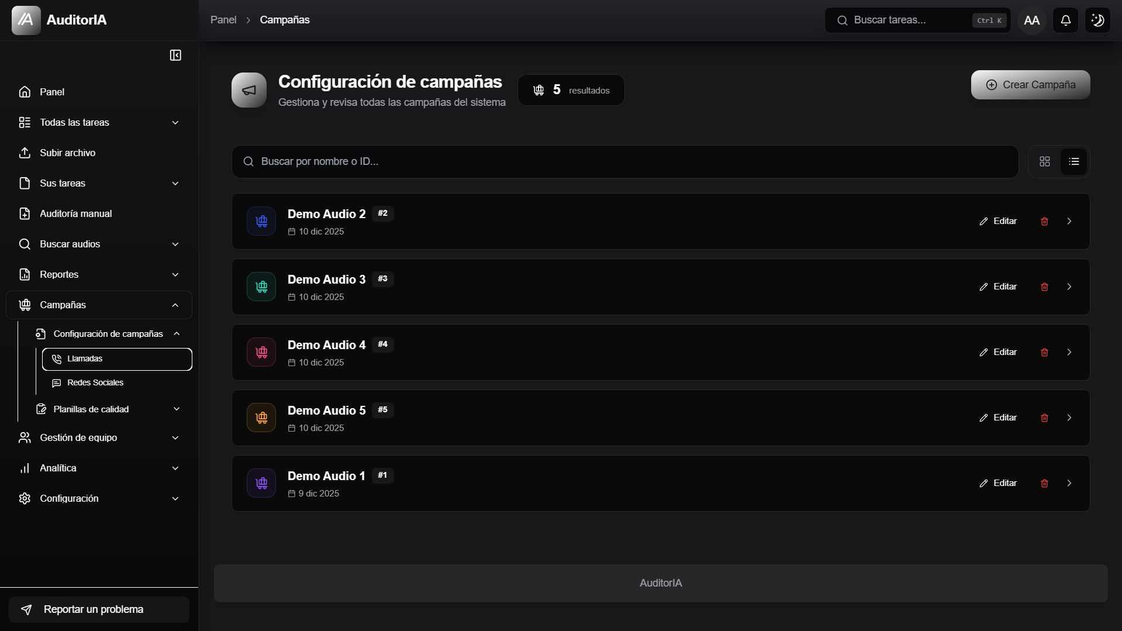Image resolution: width=1122 pixels, height=631 pixels.
Task: Click Demo Audio 1 purple campaign icon
Action: tap(261, 483)
